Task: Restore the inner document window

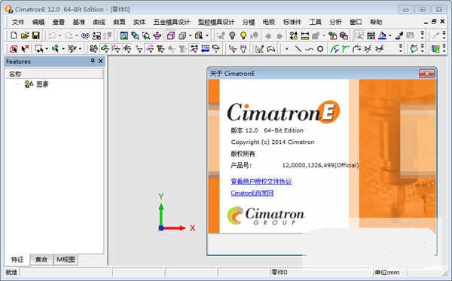Action: pos(434,22)
